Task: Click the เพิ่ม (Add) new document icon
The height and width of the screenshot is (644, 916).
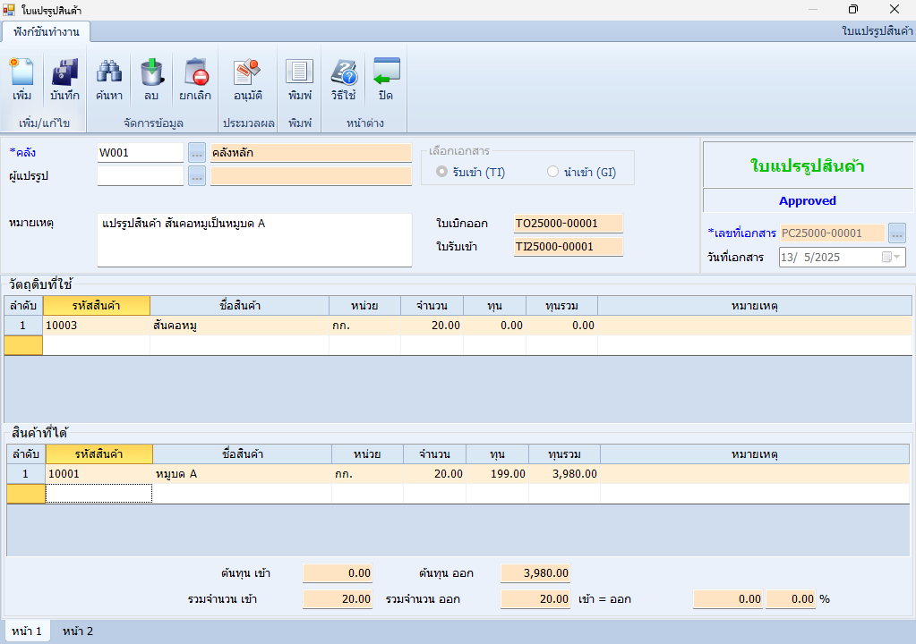Action: point(22,79)
